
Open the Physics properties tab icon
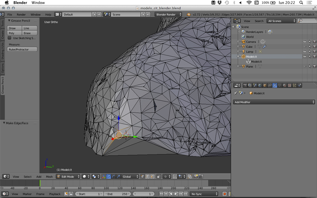tap(300, 86)
